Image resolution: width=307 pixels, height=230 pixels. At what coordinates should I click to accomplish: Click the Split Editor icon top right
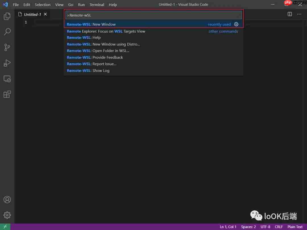coord(289,14)
